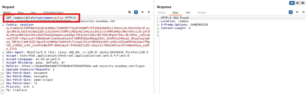The height and width of the screenshot is (94, 307).
Task: Select the Response Raw tab
Action: click(x=176, y=12)
